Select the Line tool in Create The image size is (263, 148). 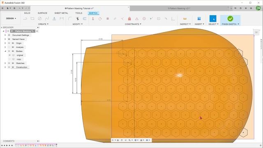point(25,18)
